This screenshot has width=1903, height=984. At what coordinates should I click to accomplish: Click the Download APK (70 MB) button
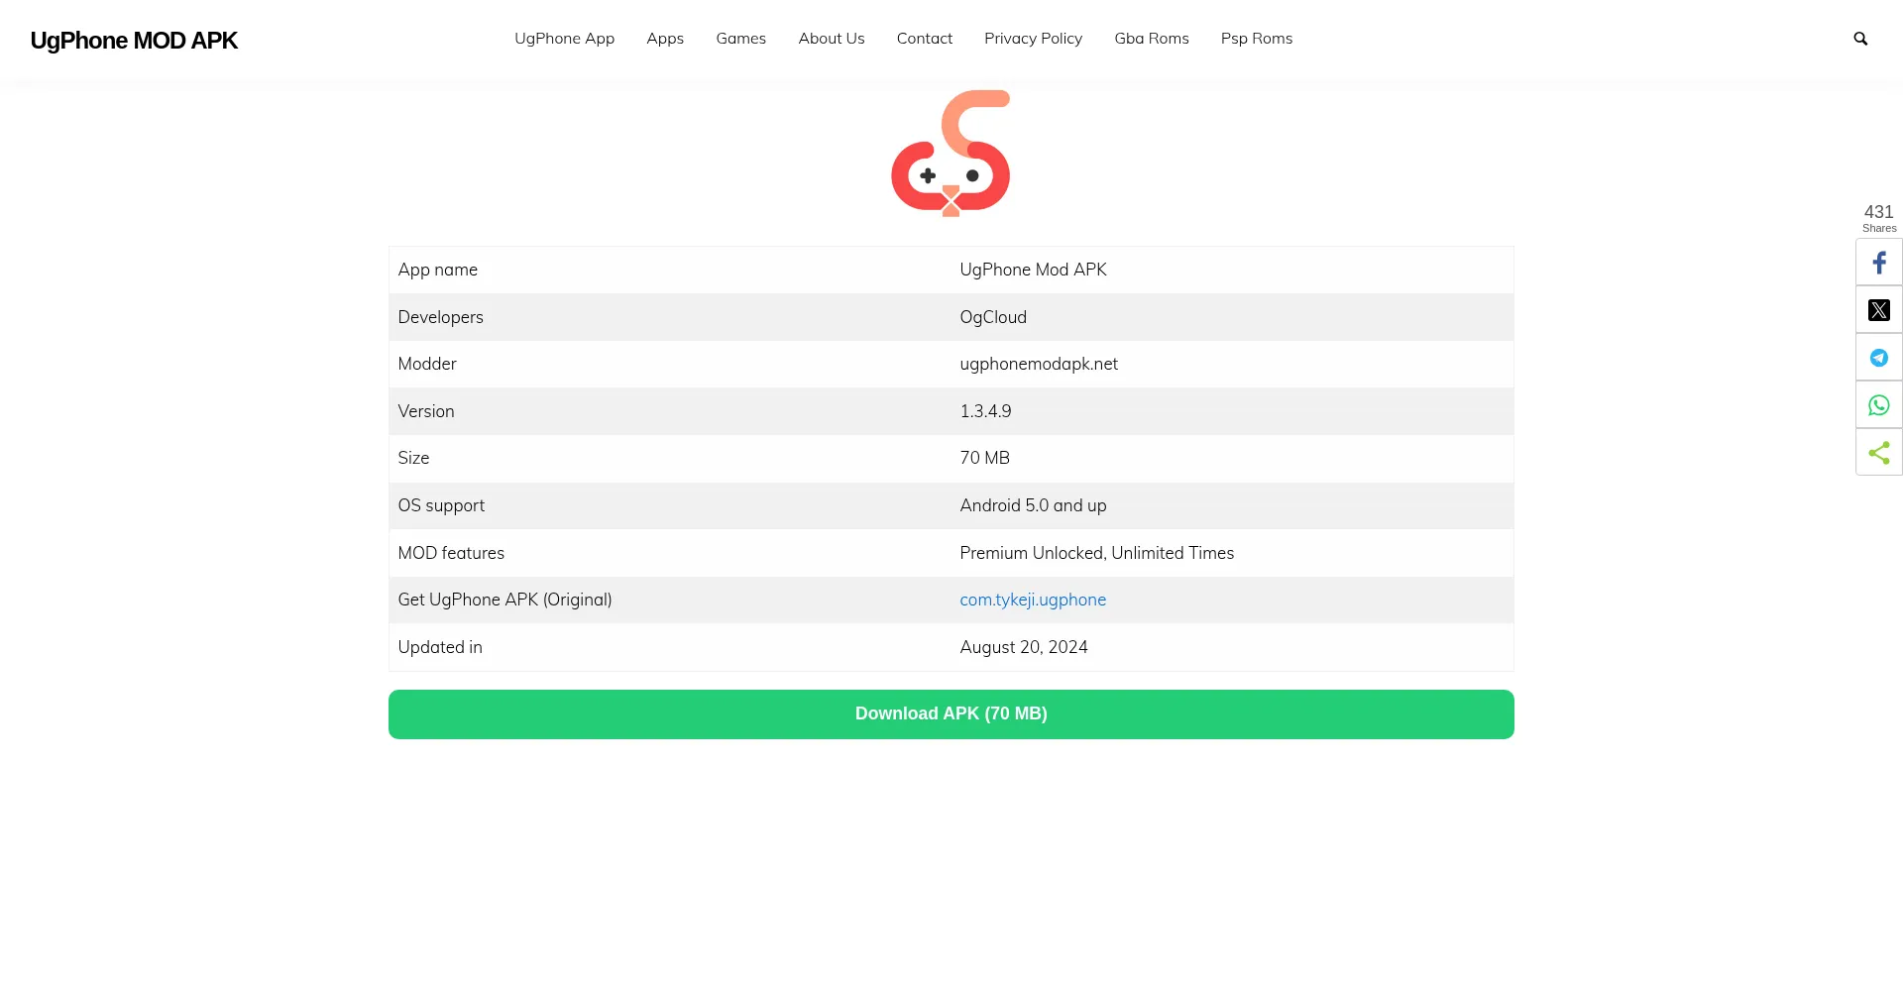(951, 714)
